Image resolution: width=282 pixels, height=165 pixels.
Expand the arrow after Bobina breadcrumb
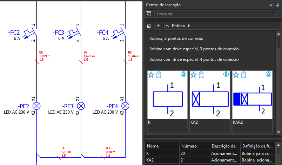click(x=189, y=26)
